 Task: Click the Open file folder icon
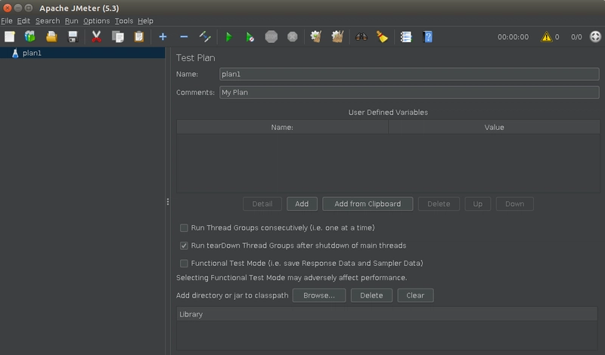click(x=51, y=36)
